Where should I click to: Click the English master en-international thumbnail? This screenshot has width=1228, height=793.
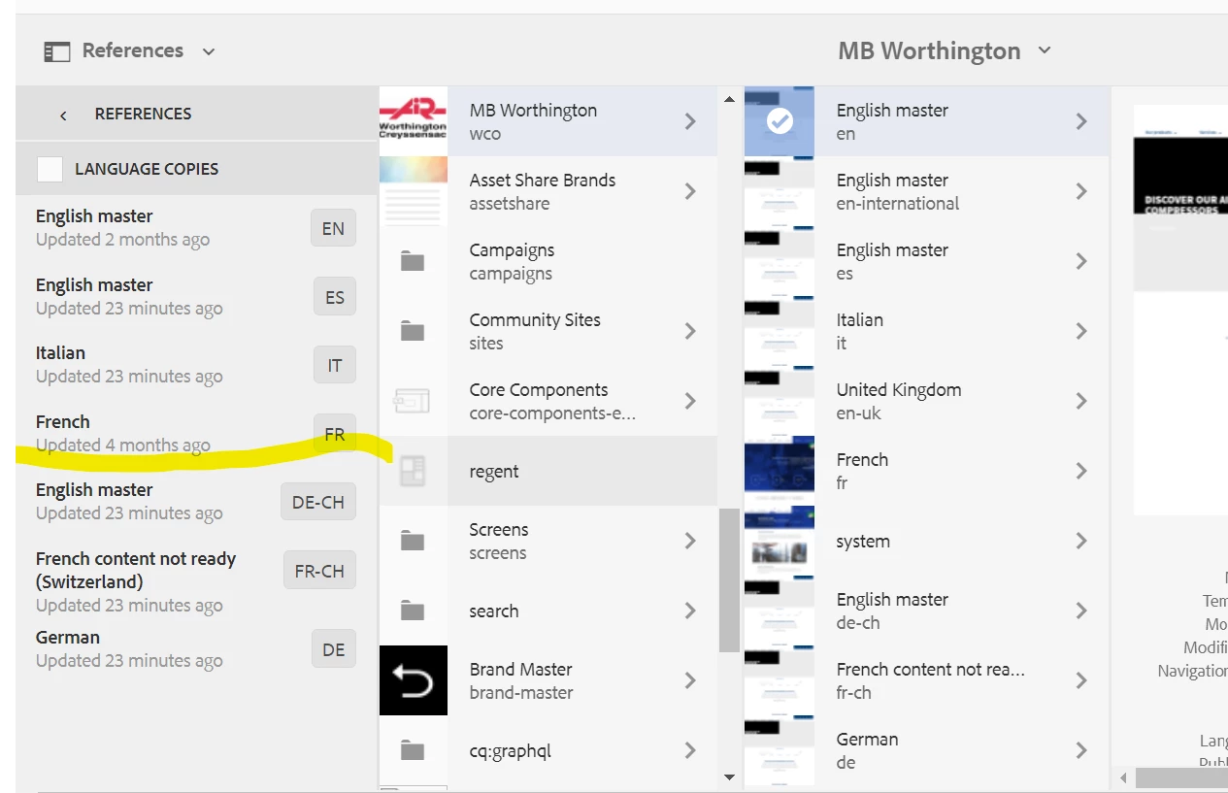780,191
